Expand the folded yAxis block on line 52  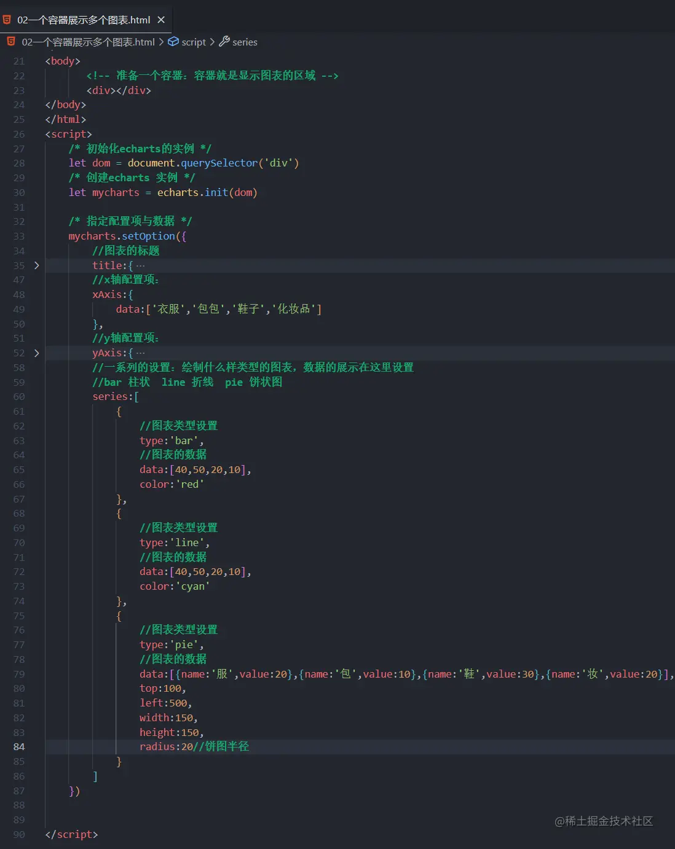pyautogui.click(x=36, y=353)
